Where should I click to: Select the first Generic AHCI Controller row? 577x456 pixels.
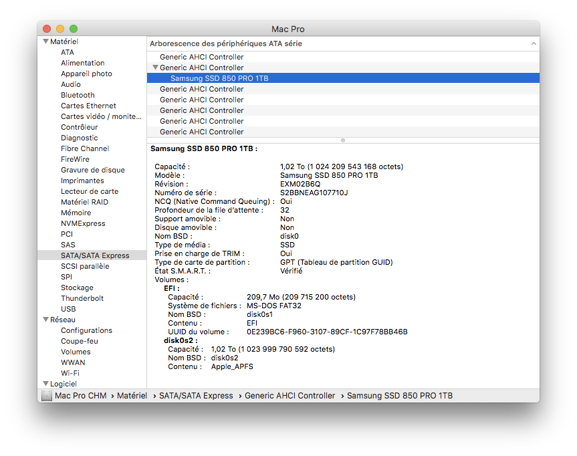tap(343, 57)
